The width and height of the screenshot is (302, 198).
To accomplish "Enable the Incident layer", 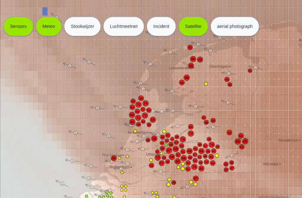I will (x=161, y=26).
